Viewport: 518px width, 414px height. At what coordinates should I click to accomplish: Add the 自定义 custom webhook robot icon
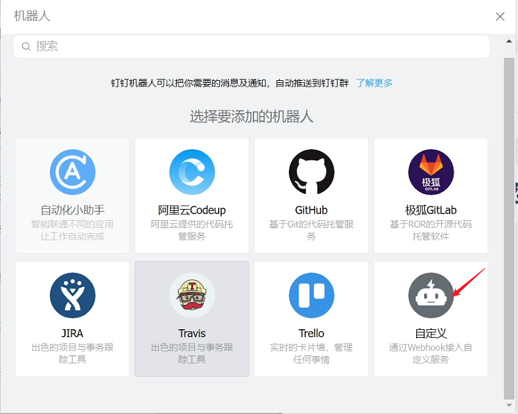click(431, 295)
